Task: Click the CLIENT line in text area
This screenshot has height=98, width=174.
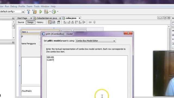Action: click(50, 60)
